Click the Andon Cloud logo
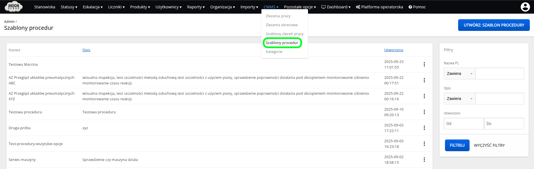Image resolution: width=534 pixels, height=169 pixels. 14,7
